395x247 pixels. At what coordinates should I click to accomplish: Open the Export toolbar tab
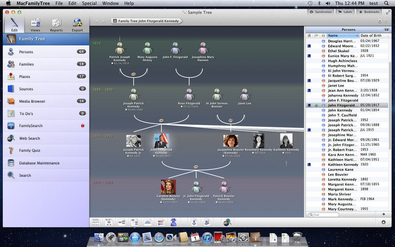pyautogui.click(x=77, y=25)
